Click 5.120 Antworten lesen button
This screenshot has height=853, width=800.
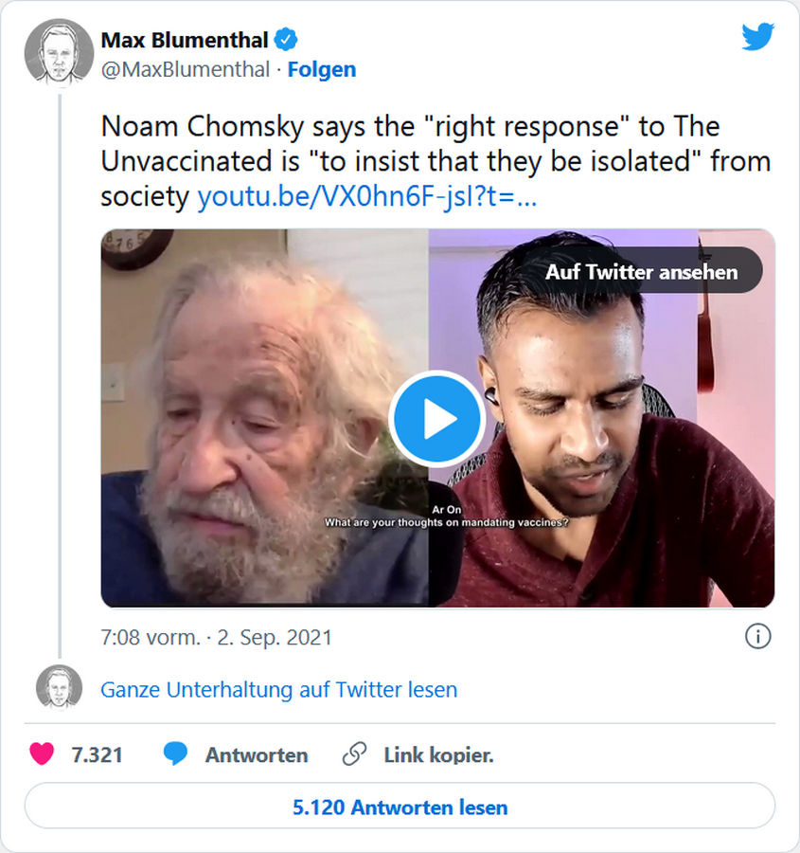(x=400, y=808)
